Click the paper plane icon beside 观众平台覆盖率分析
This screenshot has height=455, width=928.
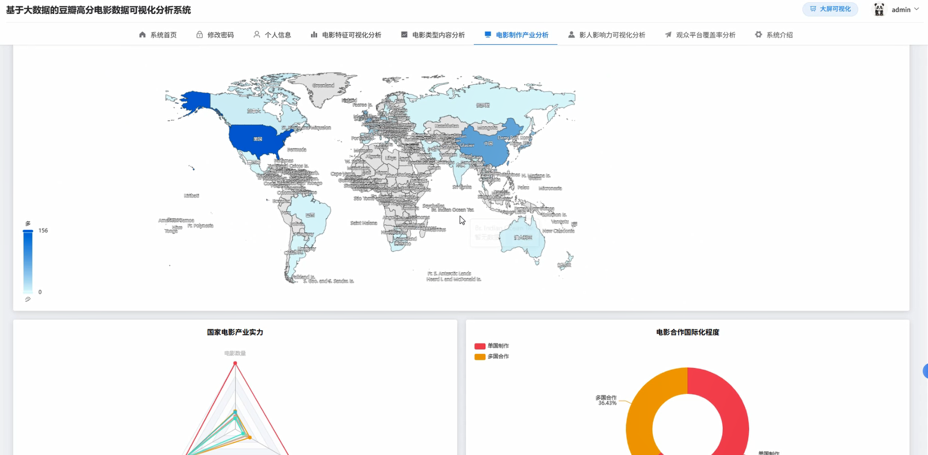(x=668, y=35)
